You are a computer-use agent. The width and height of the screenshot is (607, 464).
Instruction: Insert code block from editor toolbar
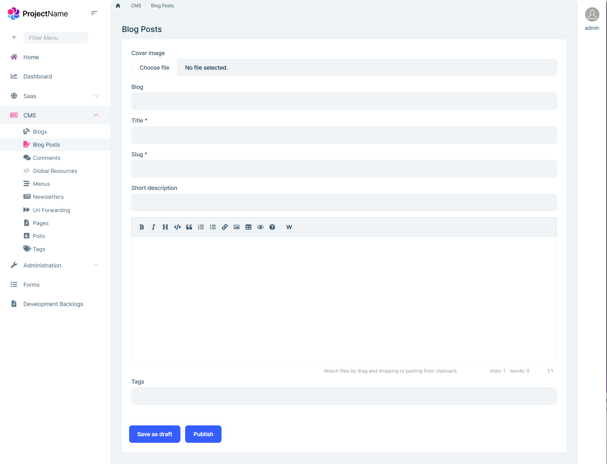[177, 227]
